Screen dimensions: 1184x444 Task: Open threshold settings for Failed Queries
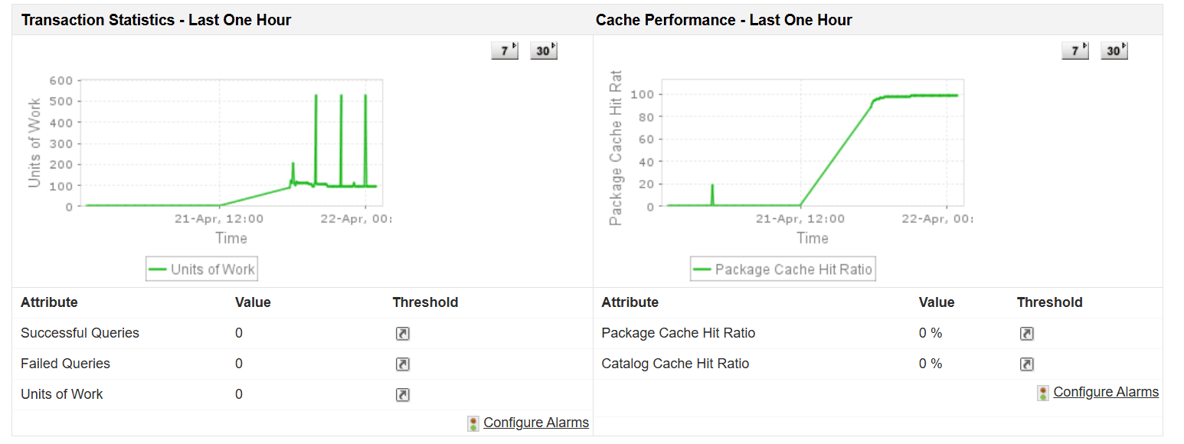click(x=402, y=364)
